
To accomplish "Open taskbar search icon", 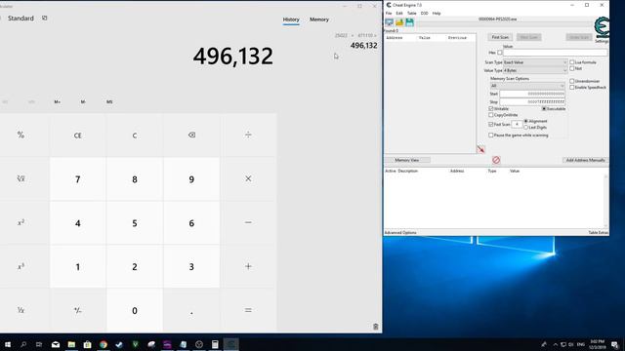I will tap(23, 344).
